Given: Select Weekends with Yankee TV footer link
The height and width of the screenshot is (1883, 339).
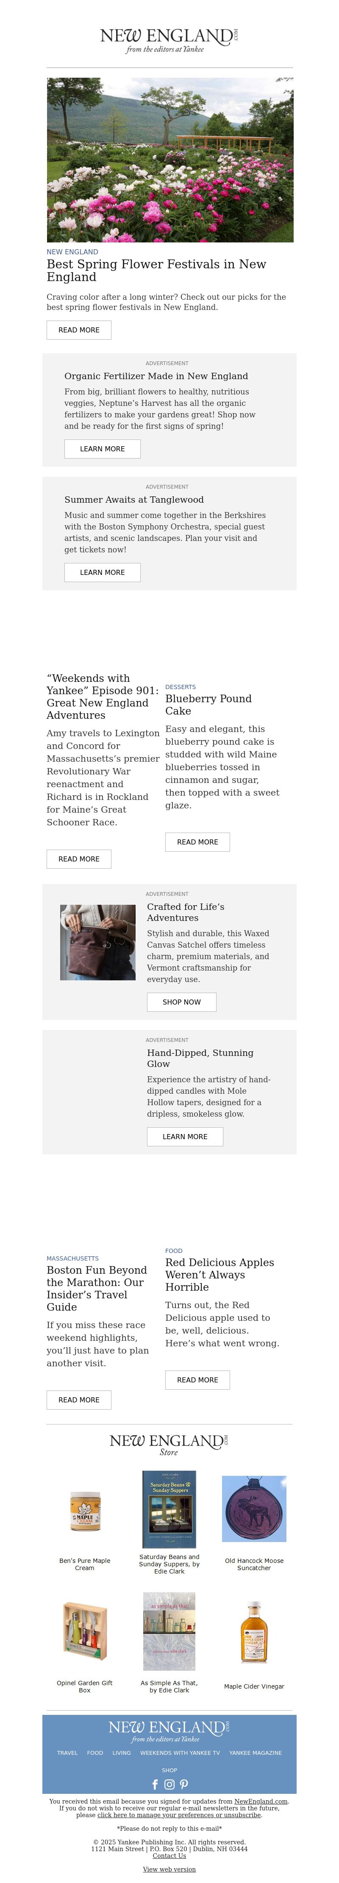Looking at the screenshot, I should (180, 1753).
